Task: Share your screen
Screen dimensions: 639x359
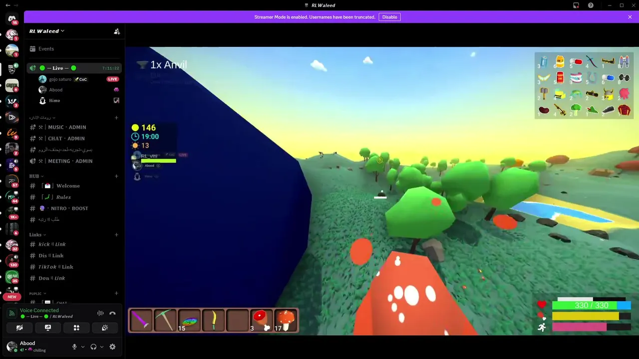Action: coord(48,328)
